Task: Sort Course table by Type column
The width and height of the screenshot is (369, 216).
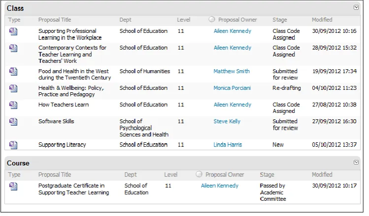Action: [x=14, y=175]
